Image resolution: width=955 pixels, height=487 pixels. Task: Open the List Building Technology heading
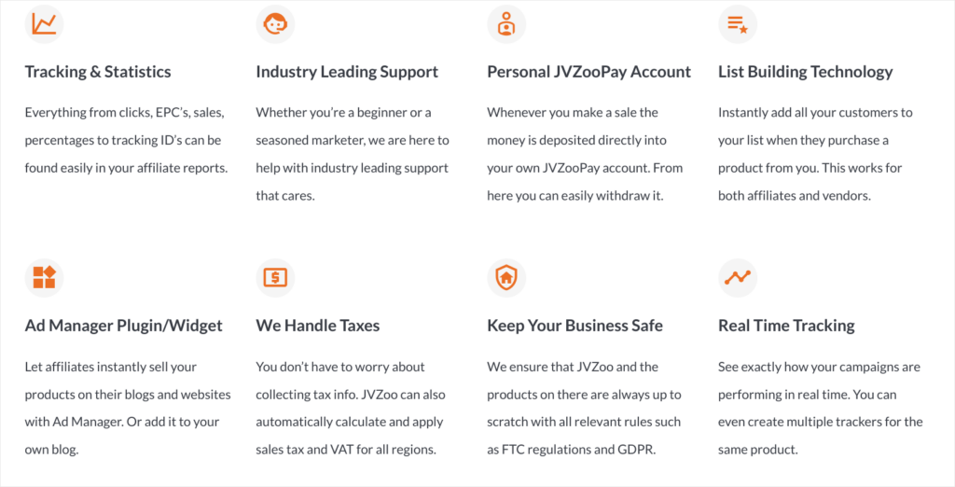tap(805, 72)
